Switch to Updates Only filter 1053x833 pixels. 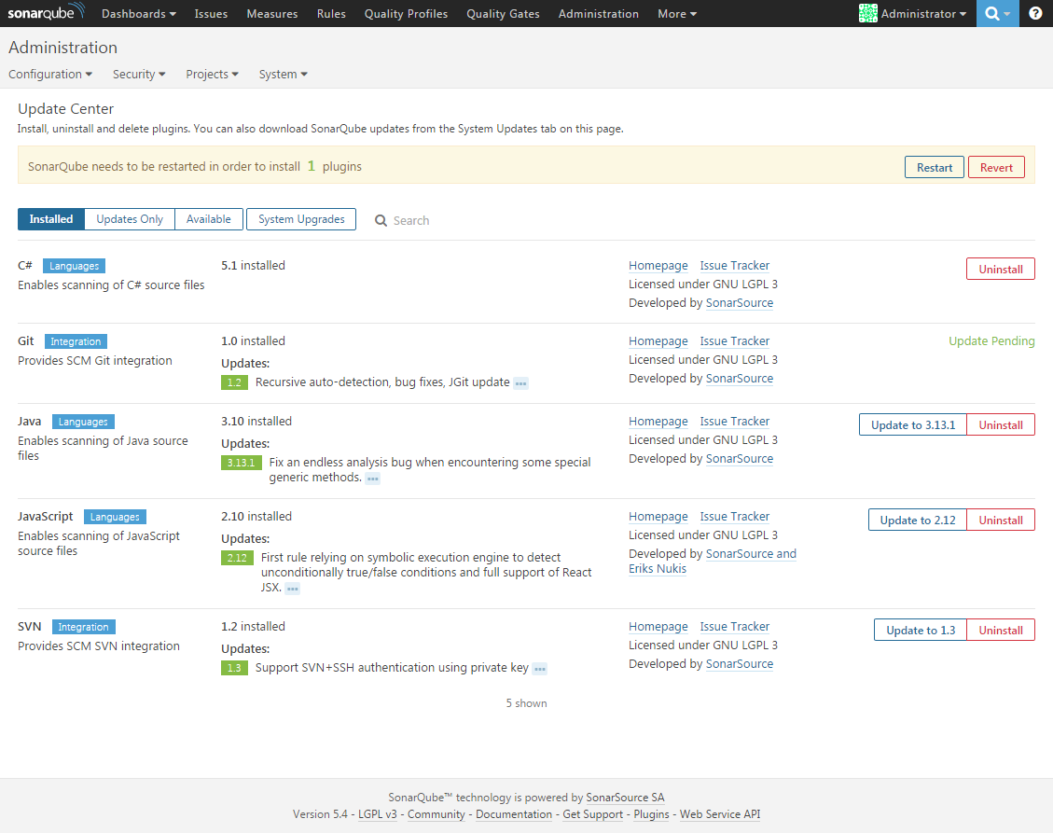[x=130, y=219]
